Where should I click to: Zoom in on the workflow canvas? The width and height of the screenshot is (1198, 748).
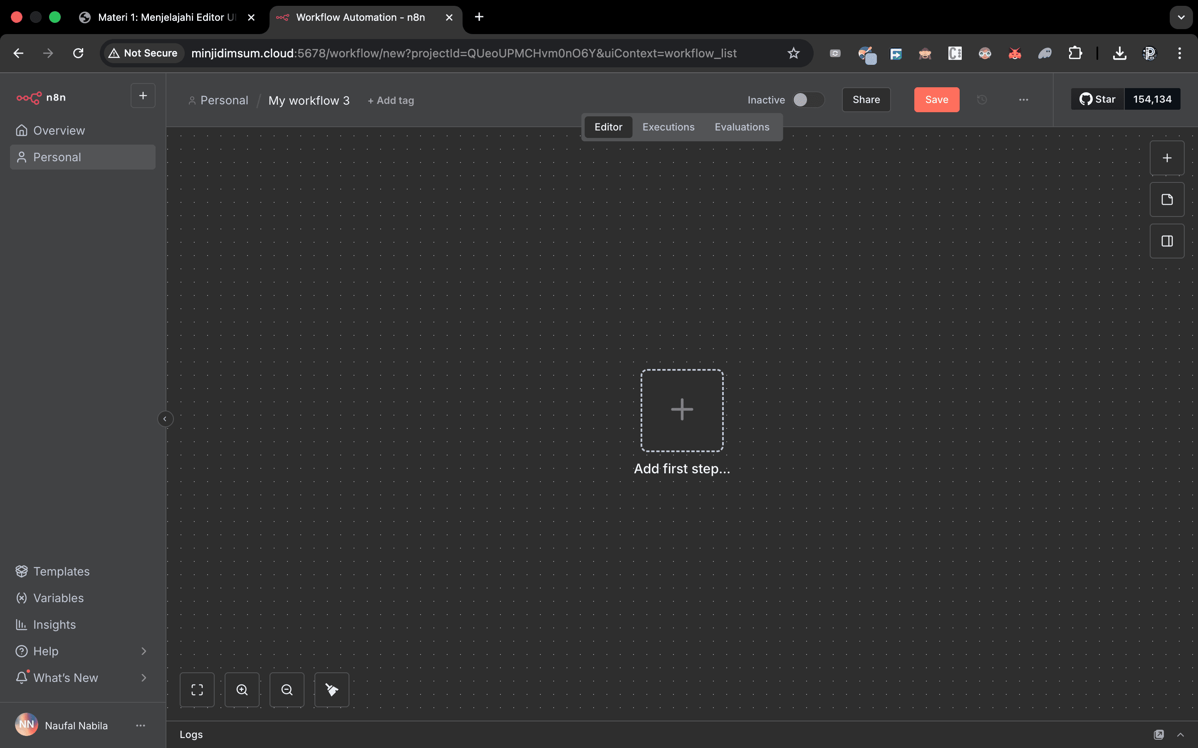click(x=242, y=690)
